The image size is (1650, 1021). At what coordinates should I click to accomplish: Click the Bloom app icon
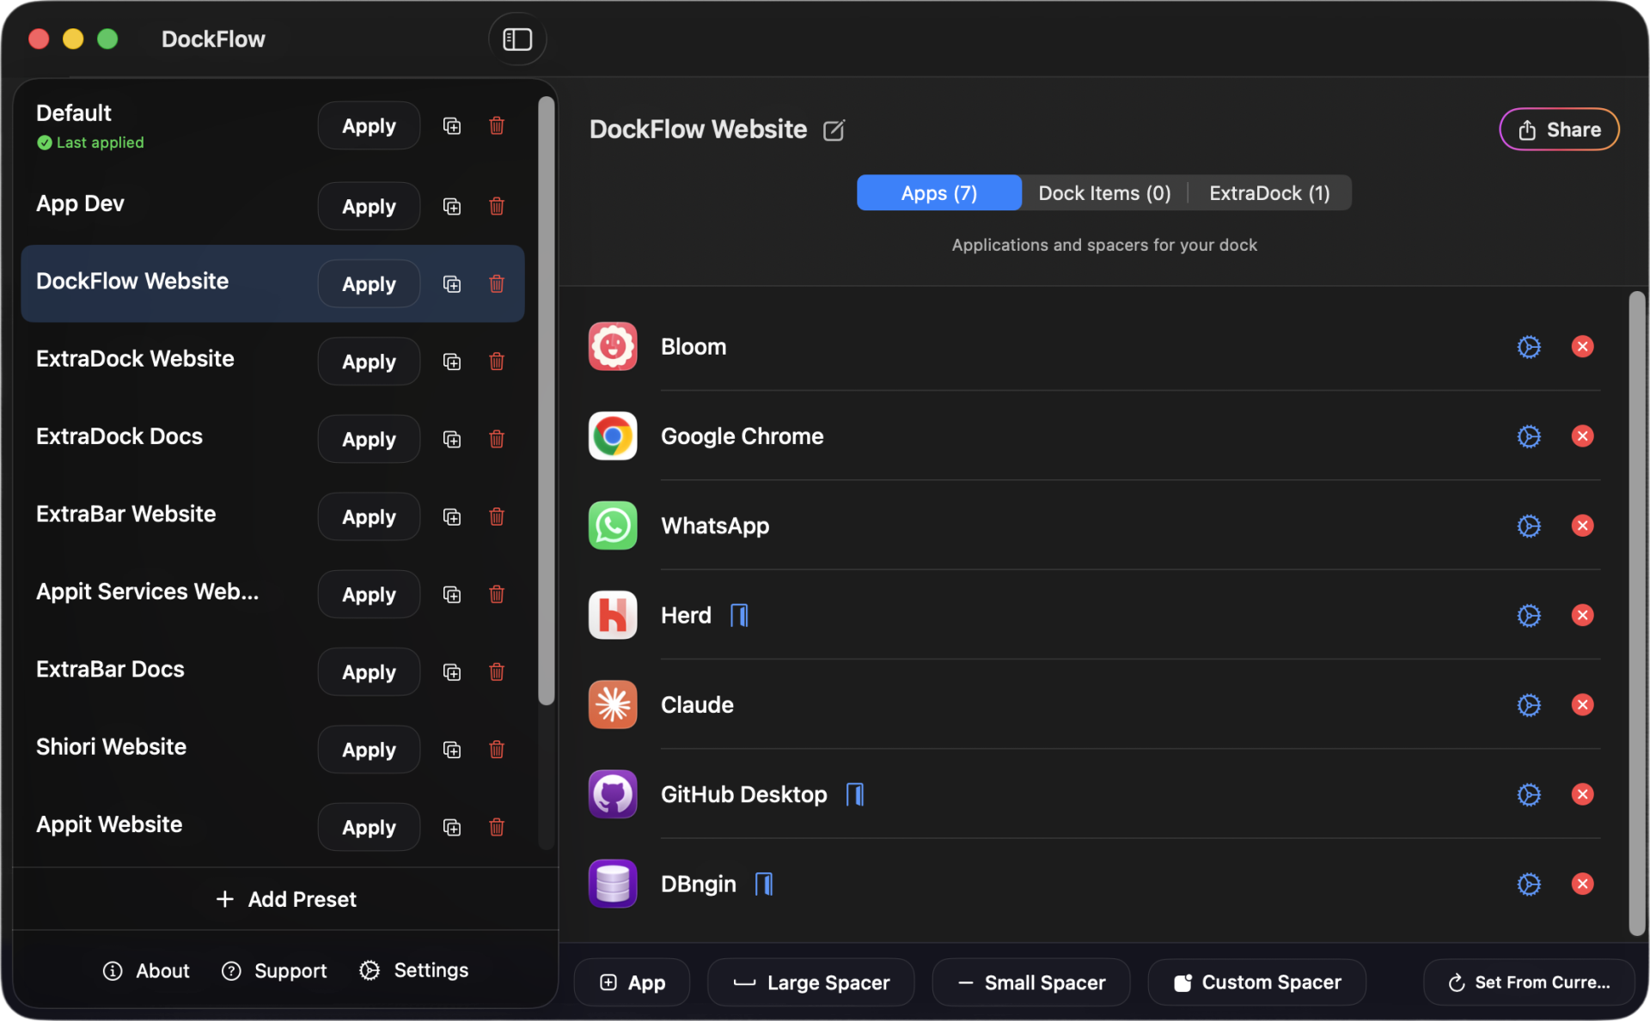click(x=613, y=347)
